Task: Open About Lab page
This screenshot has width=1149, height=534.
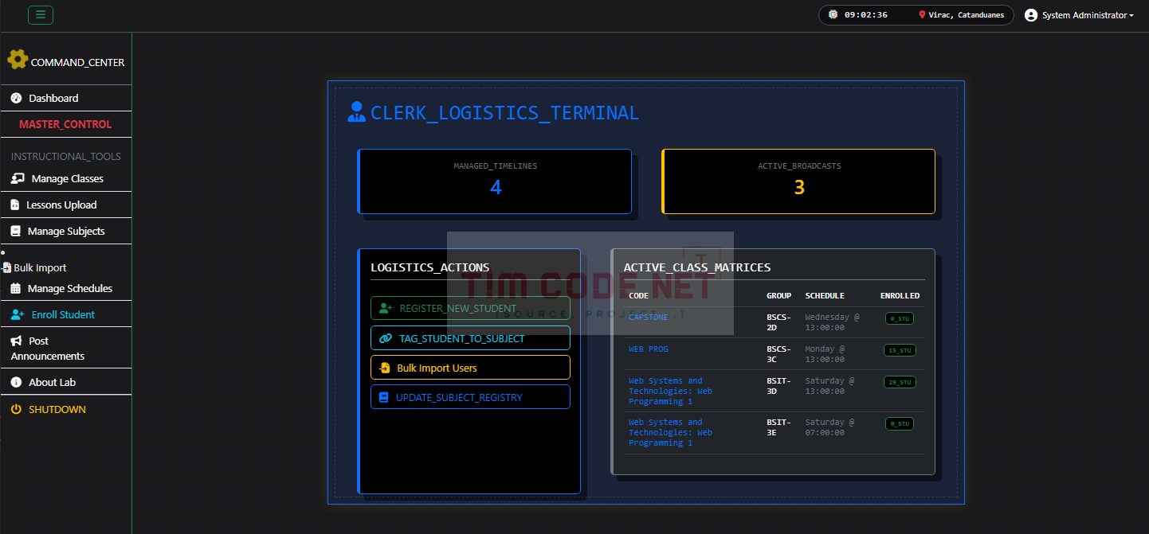Action: point(65,382)
